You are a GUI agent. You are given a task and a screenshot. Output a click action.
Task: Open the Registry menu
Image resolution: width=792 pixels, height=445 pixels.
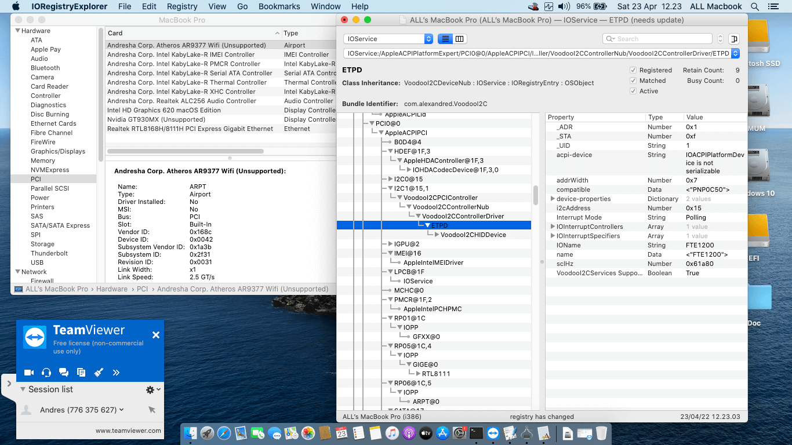tap(182, 6)
